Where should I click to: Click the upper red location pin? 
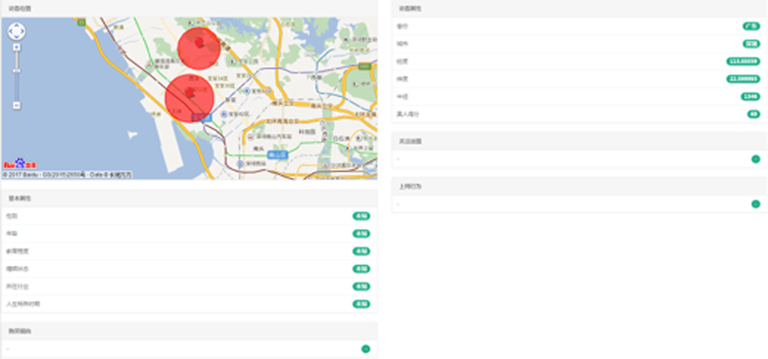coord(199,42)
